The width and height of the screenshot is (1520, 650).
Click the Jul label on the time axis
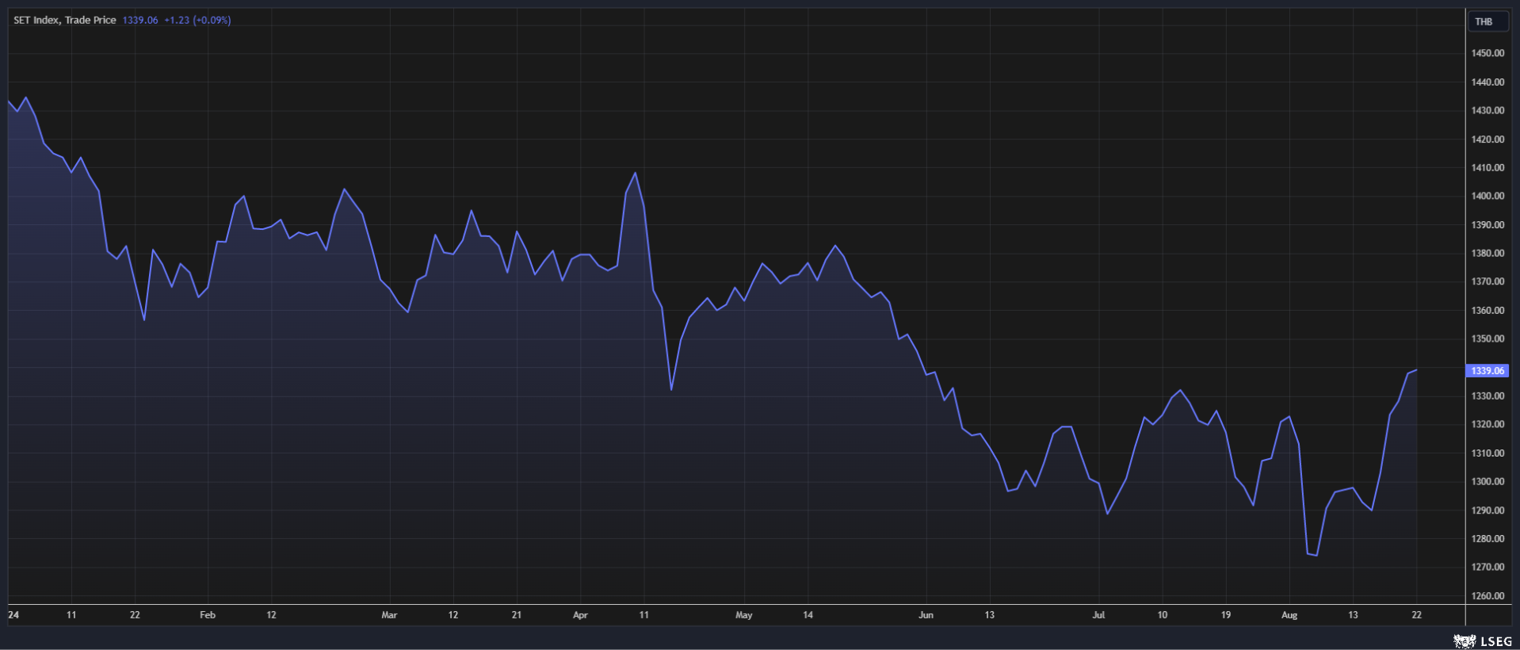[1098, 615]
